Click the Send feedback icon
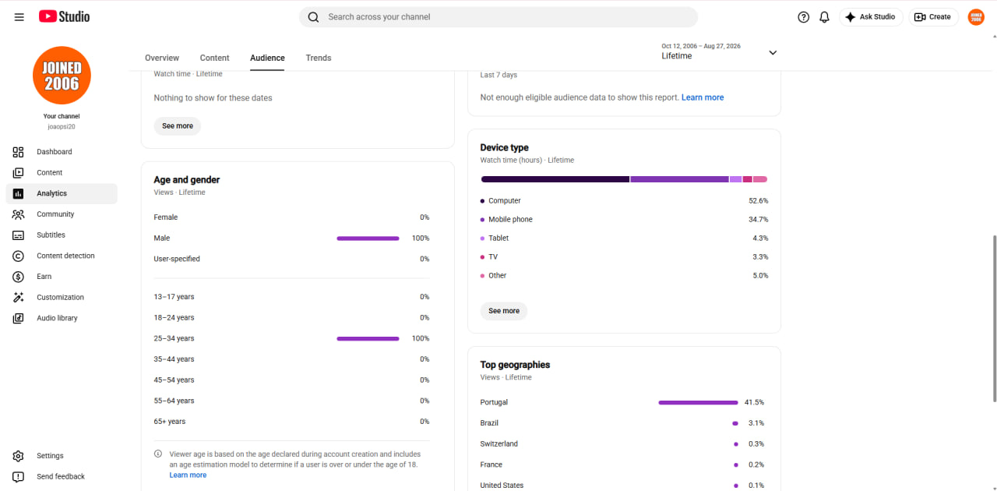Screen dimensions: 997x491 [x=19, y=477]
